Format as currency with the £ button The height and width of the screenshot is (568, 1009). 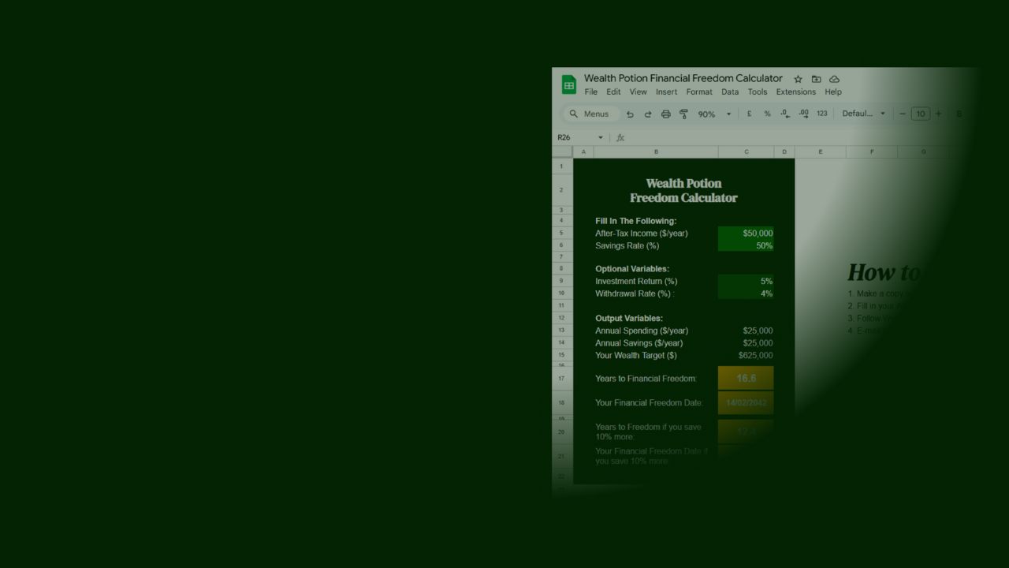pyautogui.click(x=749, y=114)
